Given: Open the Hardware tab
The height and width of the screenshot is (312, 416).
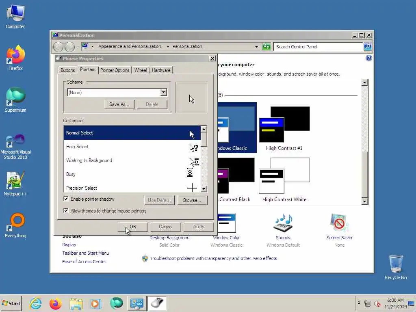Looking at the screenshot, I should point(161,70).
